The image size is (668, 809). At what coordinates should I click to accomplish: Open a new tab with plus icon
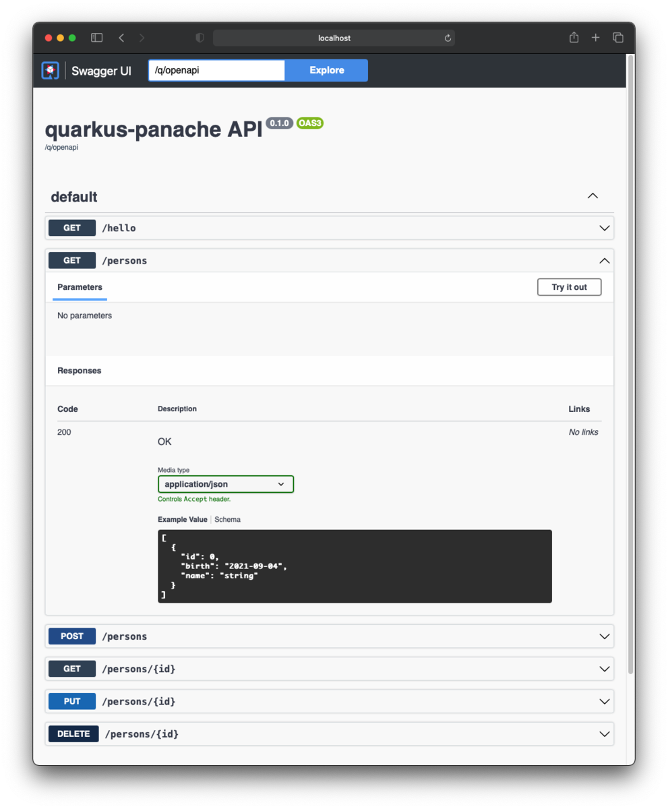click(x=596, y=38)
